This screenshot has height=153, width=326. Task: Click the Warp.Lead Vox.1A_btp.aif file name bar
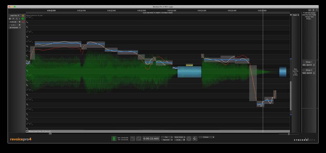tap(158, 131)
